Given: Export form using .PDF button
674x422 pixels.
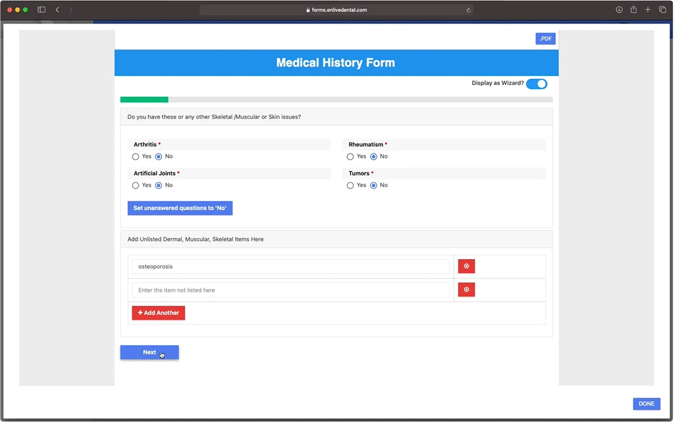Looking at the screenshot, I should pos(545,39).
